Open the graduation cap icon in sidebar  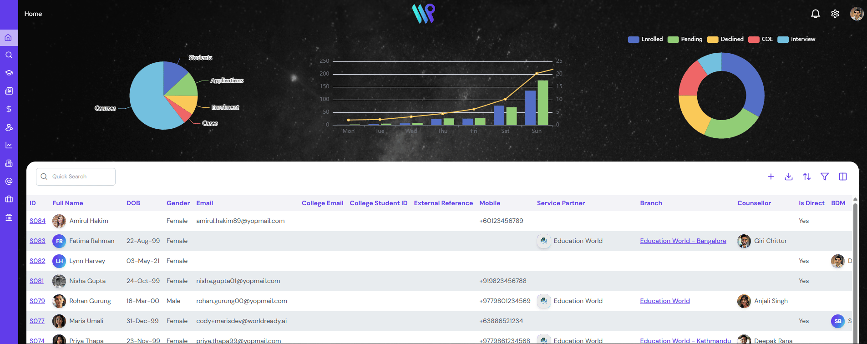pos(9,73)
